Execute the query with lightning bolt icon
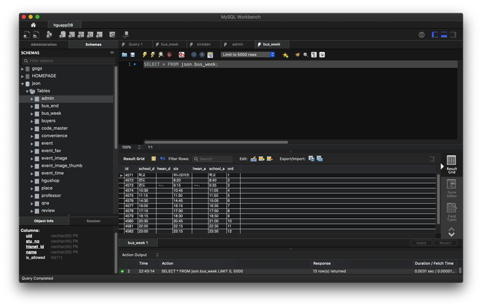The width and height of the screenshot is (482, 308). 144,55
